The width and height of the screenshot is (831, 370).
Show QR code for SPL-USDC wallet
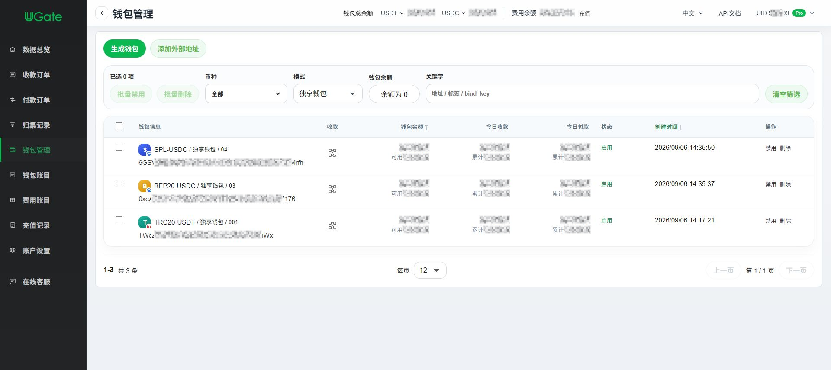[332, 153]
